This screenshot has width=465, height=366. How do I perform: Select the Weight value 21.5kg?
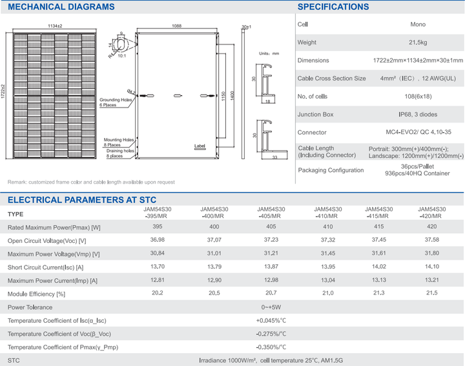pyautogui.click(x=418, y=43)
